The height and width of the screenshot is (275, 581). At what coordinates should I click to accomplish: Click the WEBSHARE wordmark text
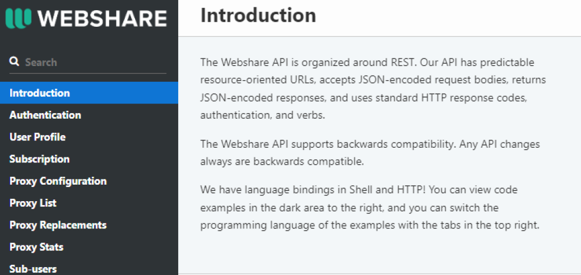tap(102, 18)
